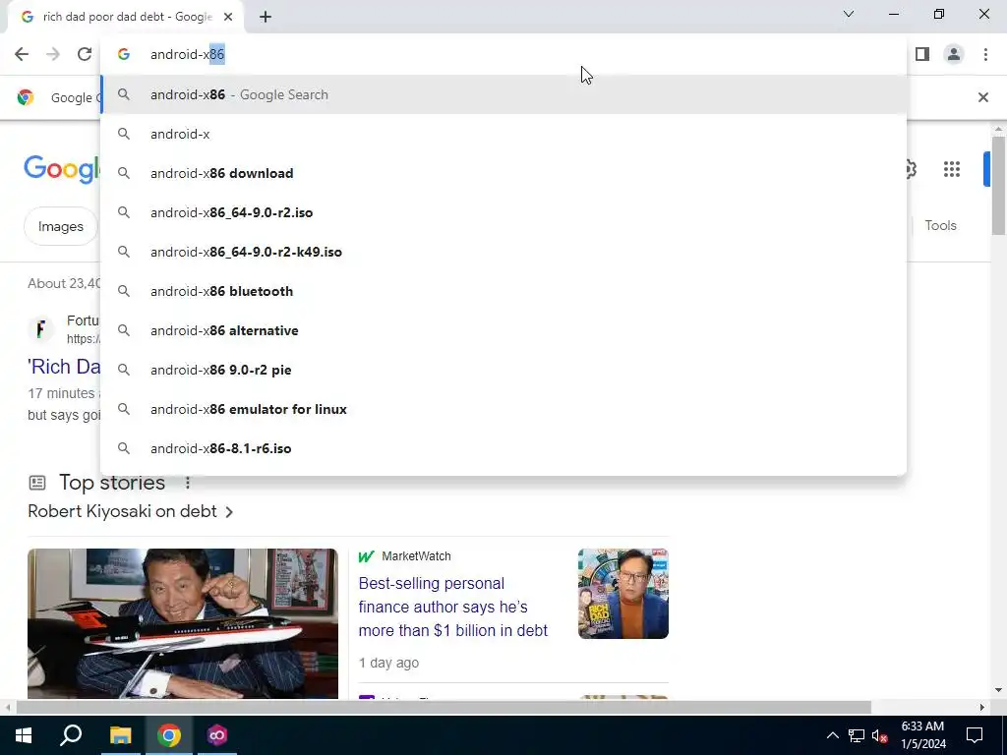
Task: Click the horizontal scrollbar thumb
Action: [x=444, y=708]
